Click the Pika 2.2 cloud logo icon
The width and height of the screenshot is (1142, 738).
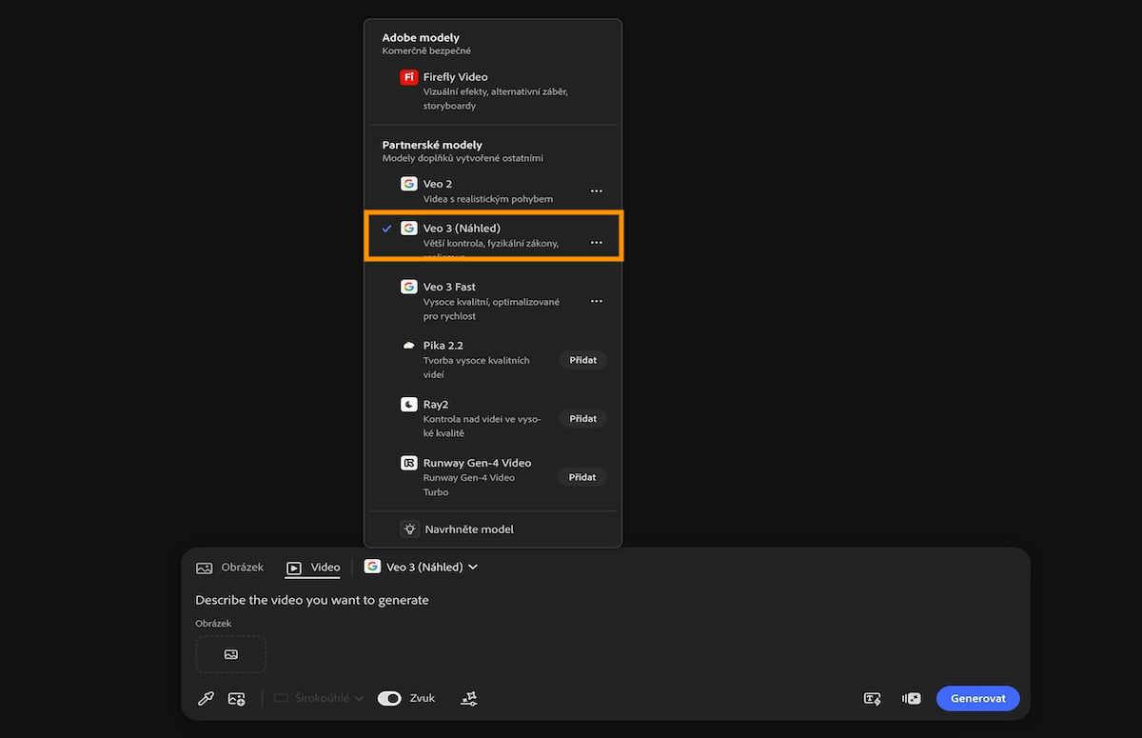(409, 346)
